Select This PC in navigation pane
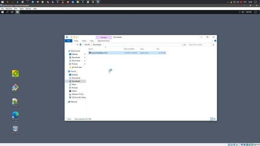 (74, 71)
